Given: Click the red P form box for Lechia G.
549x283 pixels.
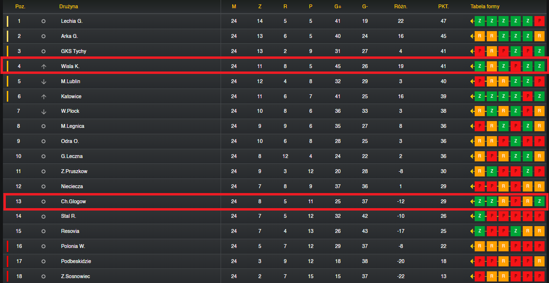Looking at the screenshot, I should click(x=540, y=21).
